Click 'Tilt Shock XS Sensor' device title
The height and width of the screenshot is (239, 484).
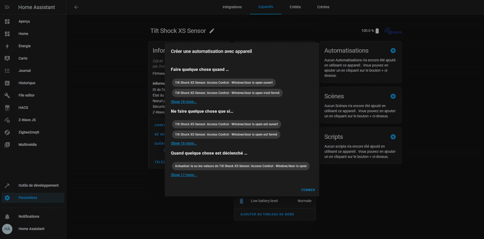tap(178, 31)
